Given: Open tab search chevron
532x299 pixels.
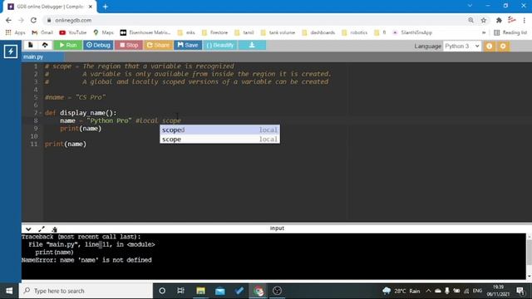Looking at the screenshot, I should 470,6.
